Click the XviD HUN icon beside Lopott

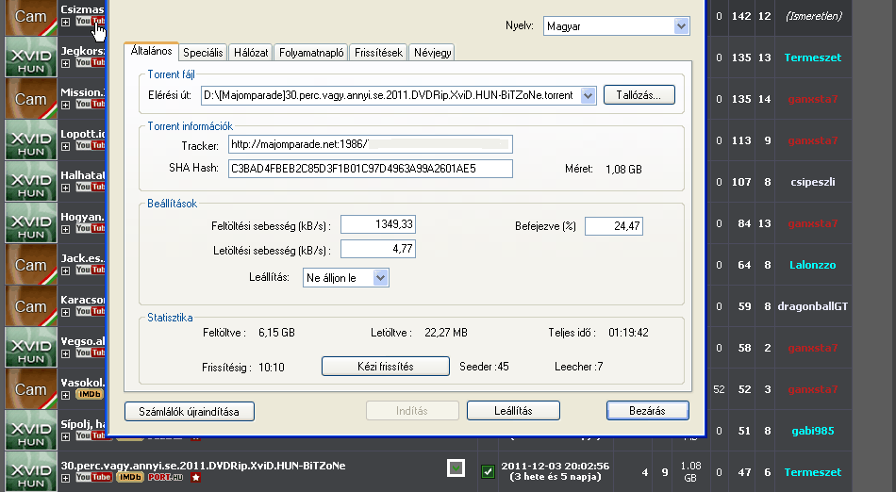coord(31,140)
